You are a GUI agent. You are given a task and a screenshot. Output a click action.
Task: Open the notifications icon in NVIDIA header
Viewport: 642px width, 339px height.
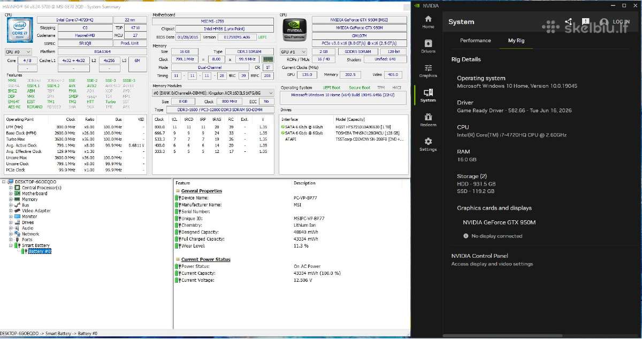click(x=586, y=22)
